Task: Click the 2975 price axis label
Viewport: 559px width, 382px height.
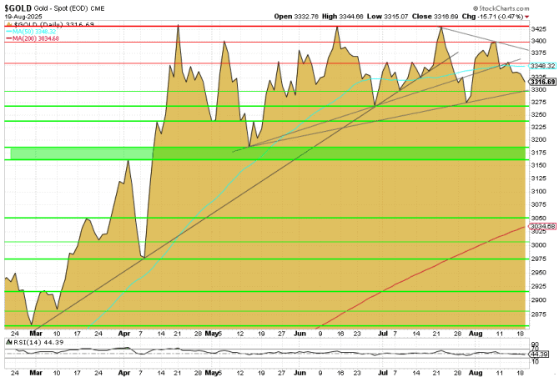Action: 538,259
